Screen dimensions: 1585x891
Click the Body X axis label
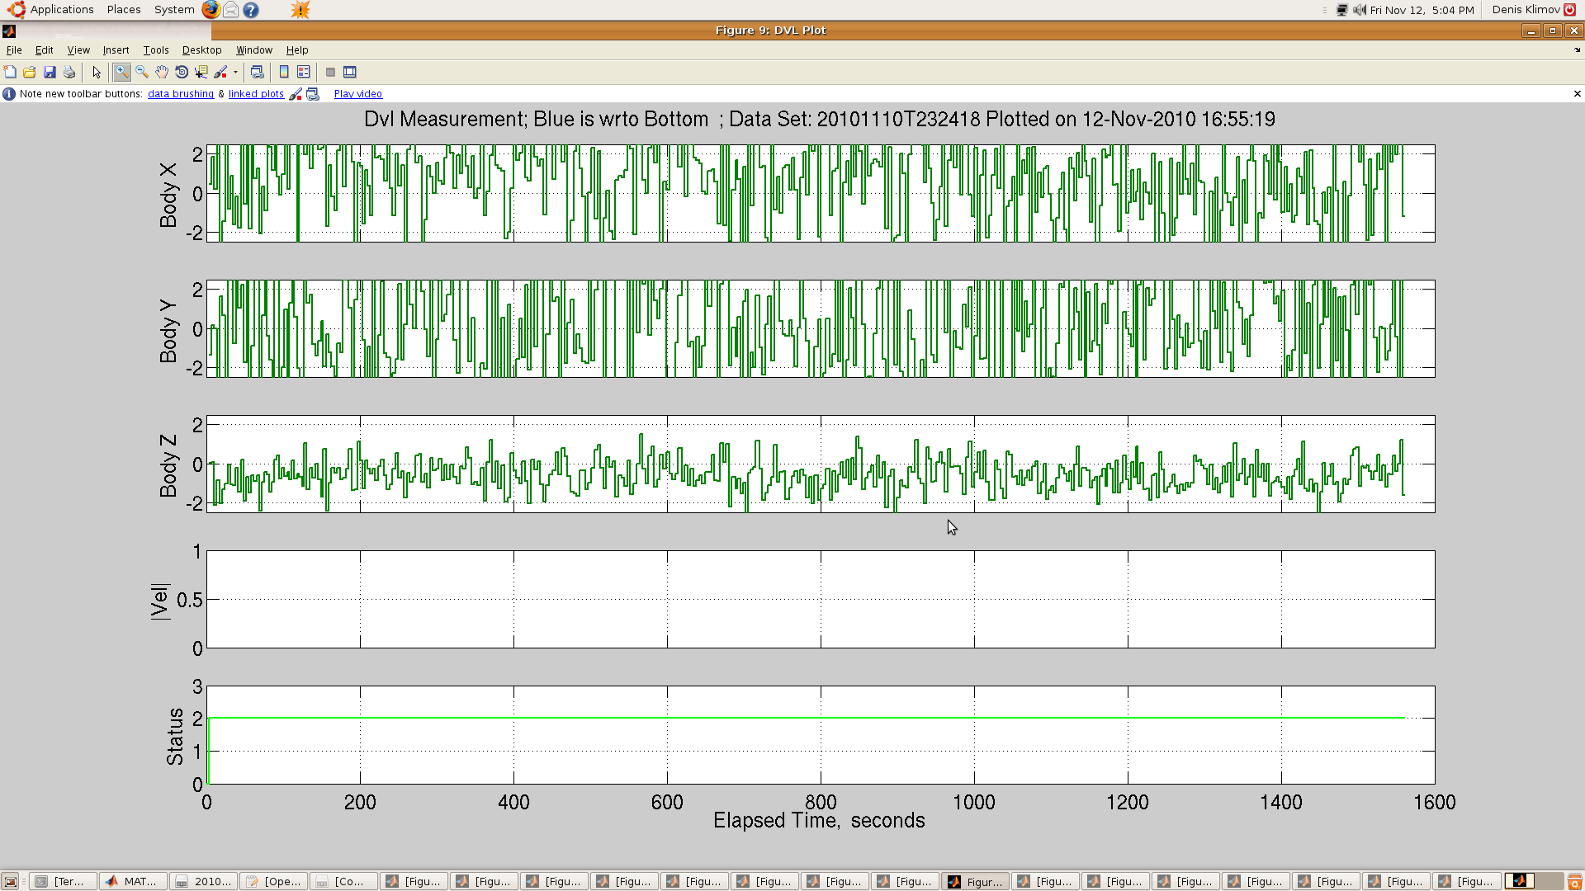168,196
